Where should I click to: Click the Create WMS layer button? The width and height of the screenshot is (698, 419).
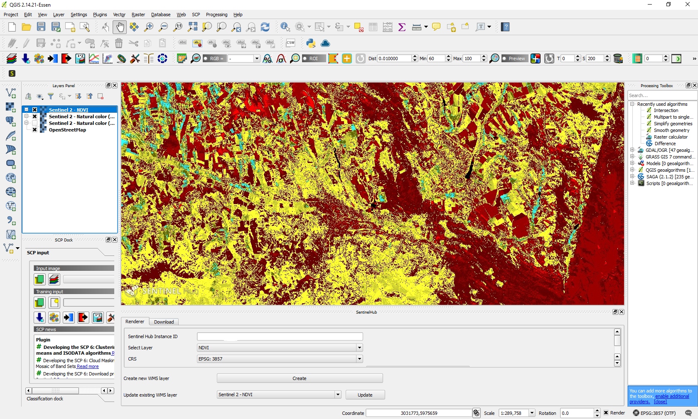[300, 378]
